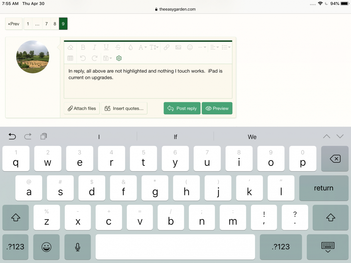Open the text color droplet picker
This screenshot has height=263, width=351.
coord(130,47)
